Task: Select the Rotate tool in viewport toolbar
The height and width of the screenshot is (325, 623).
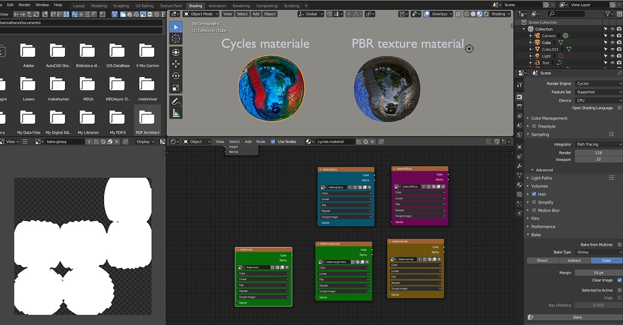Action: 176,76
